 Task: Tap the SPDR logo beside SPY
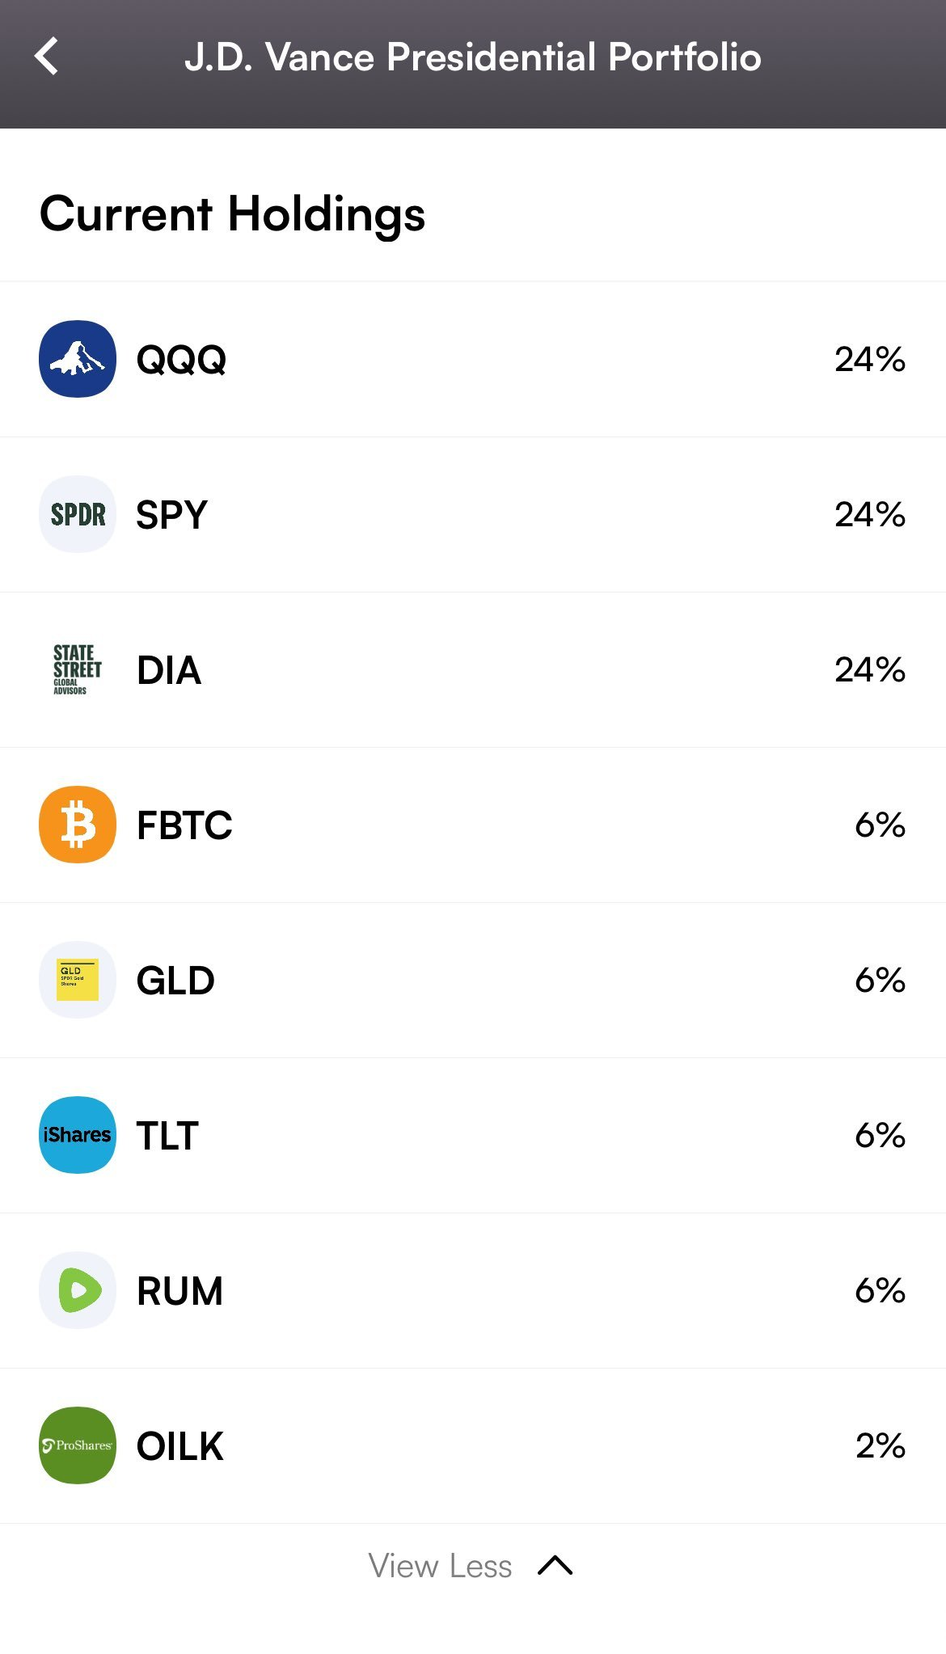[x=78, y=514]
